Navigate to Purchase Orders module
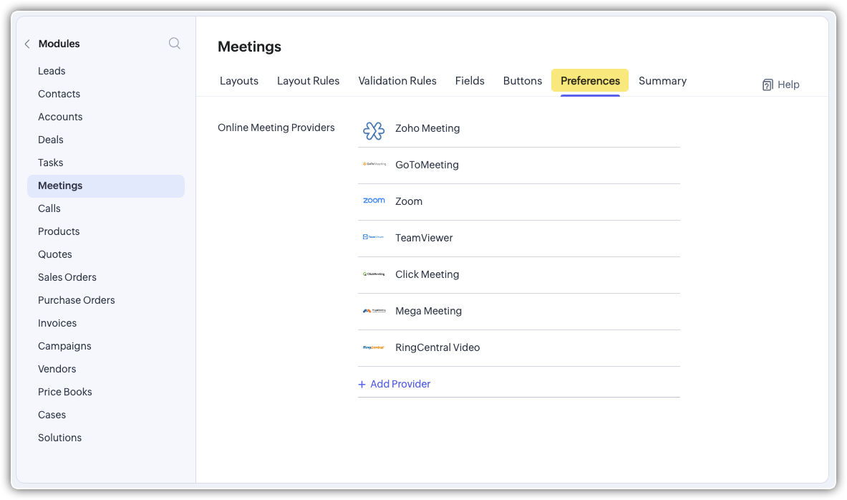This screenshot has width=847, height=500. 77,300
